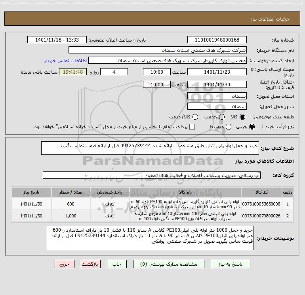Click the نام کالا column header
The image size is (305, 295).
185,192
